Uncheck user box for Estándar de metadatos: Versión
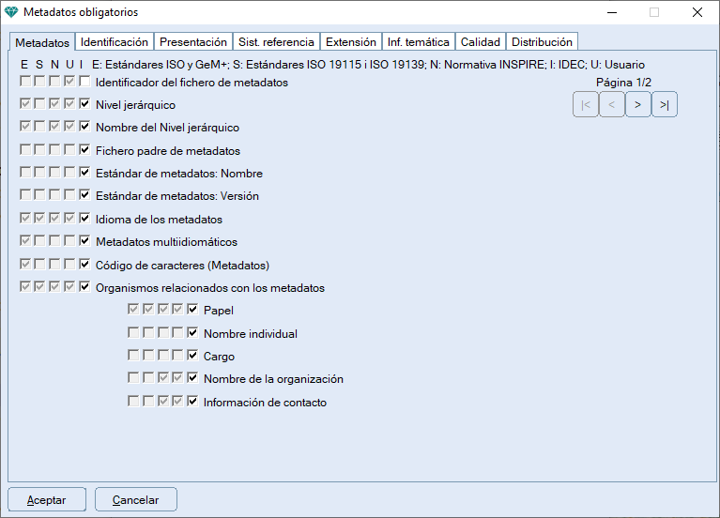 pyautogui.click(x=85, y=196)
